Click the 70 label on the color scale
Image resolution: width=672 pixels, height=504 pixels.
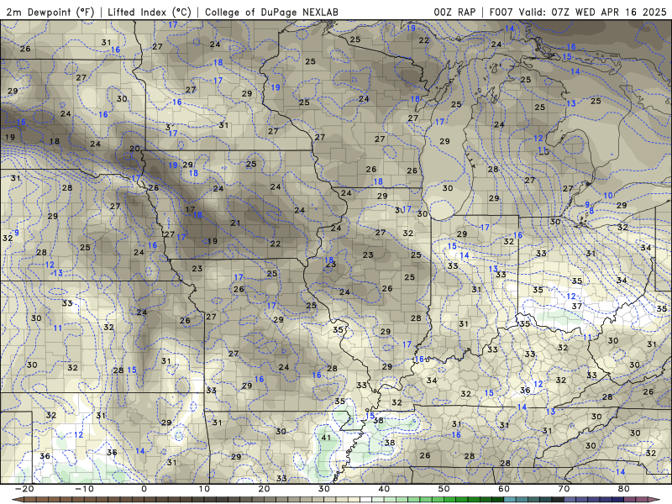point(564,489)
